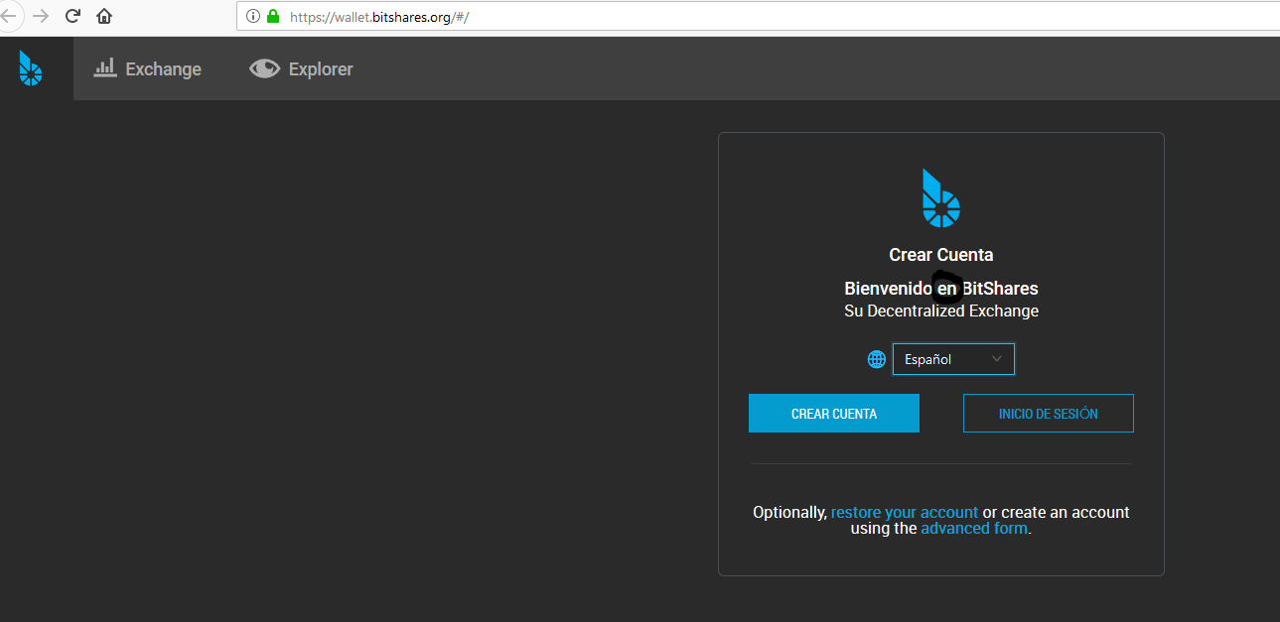The image size is (1280, 622).
Task: Open the Explorer menu
Action: click(x=302, y=68)
